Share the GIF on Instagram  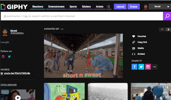[x=148, y=67]
